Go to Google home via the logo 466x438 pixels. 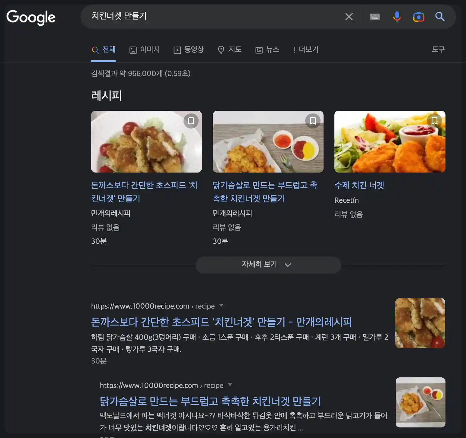(x=31, y=17)
